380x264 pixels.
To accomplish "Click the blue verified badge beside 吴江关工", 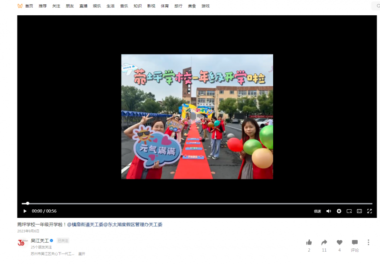I will pyautogui.click(x=51, y=241).
